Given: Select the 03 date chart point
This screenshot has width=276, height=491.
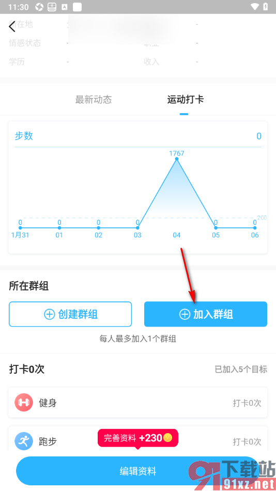Looking at the screenshot, I should point(137,228).
